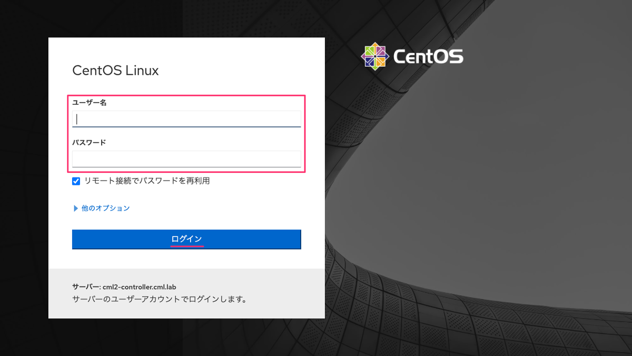Click the パスワード field label

89,143
